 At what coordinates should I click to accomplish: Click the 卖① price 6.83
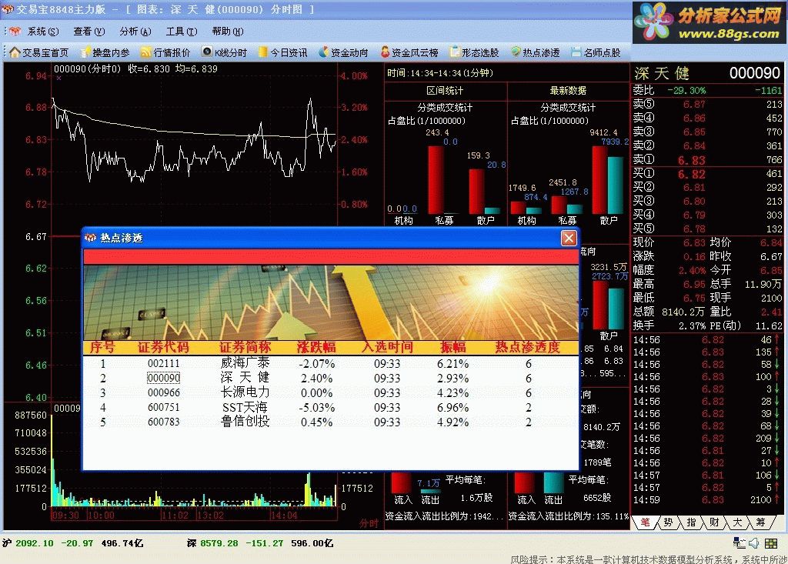click(x=692, y=160)
